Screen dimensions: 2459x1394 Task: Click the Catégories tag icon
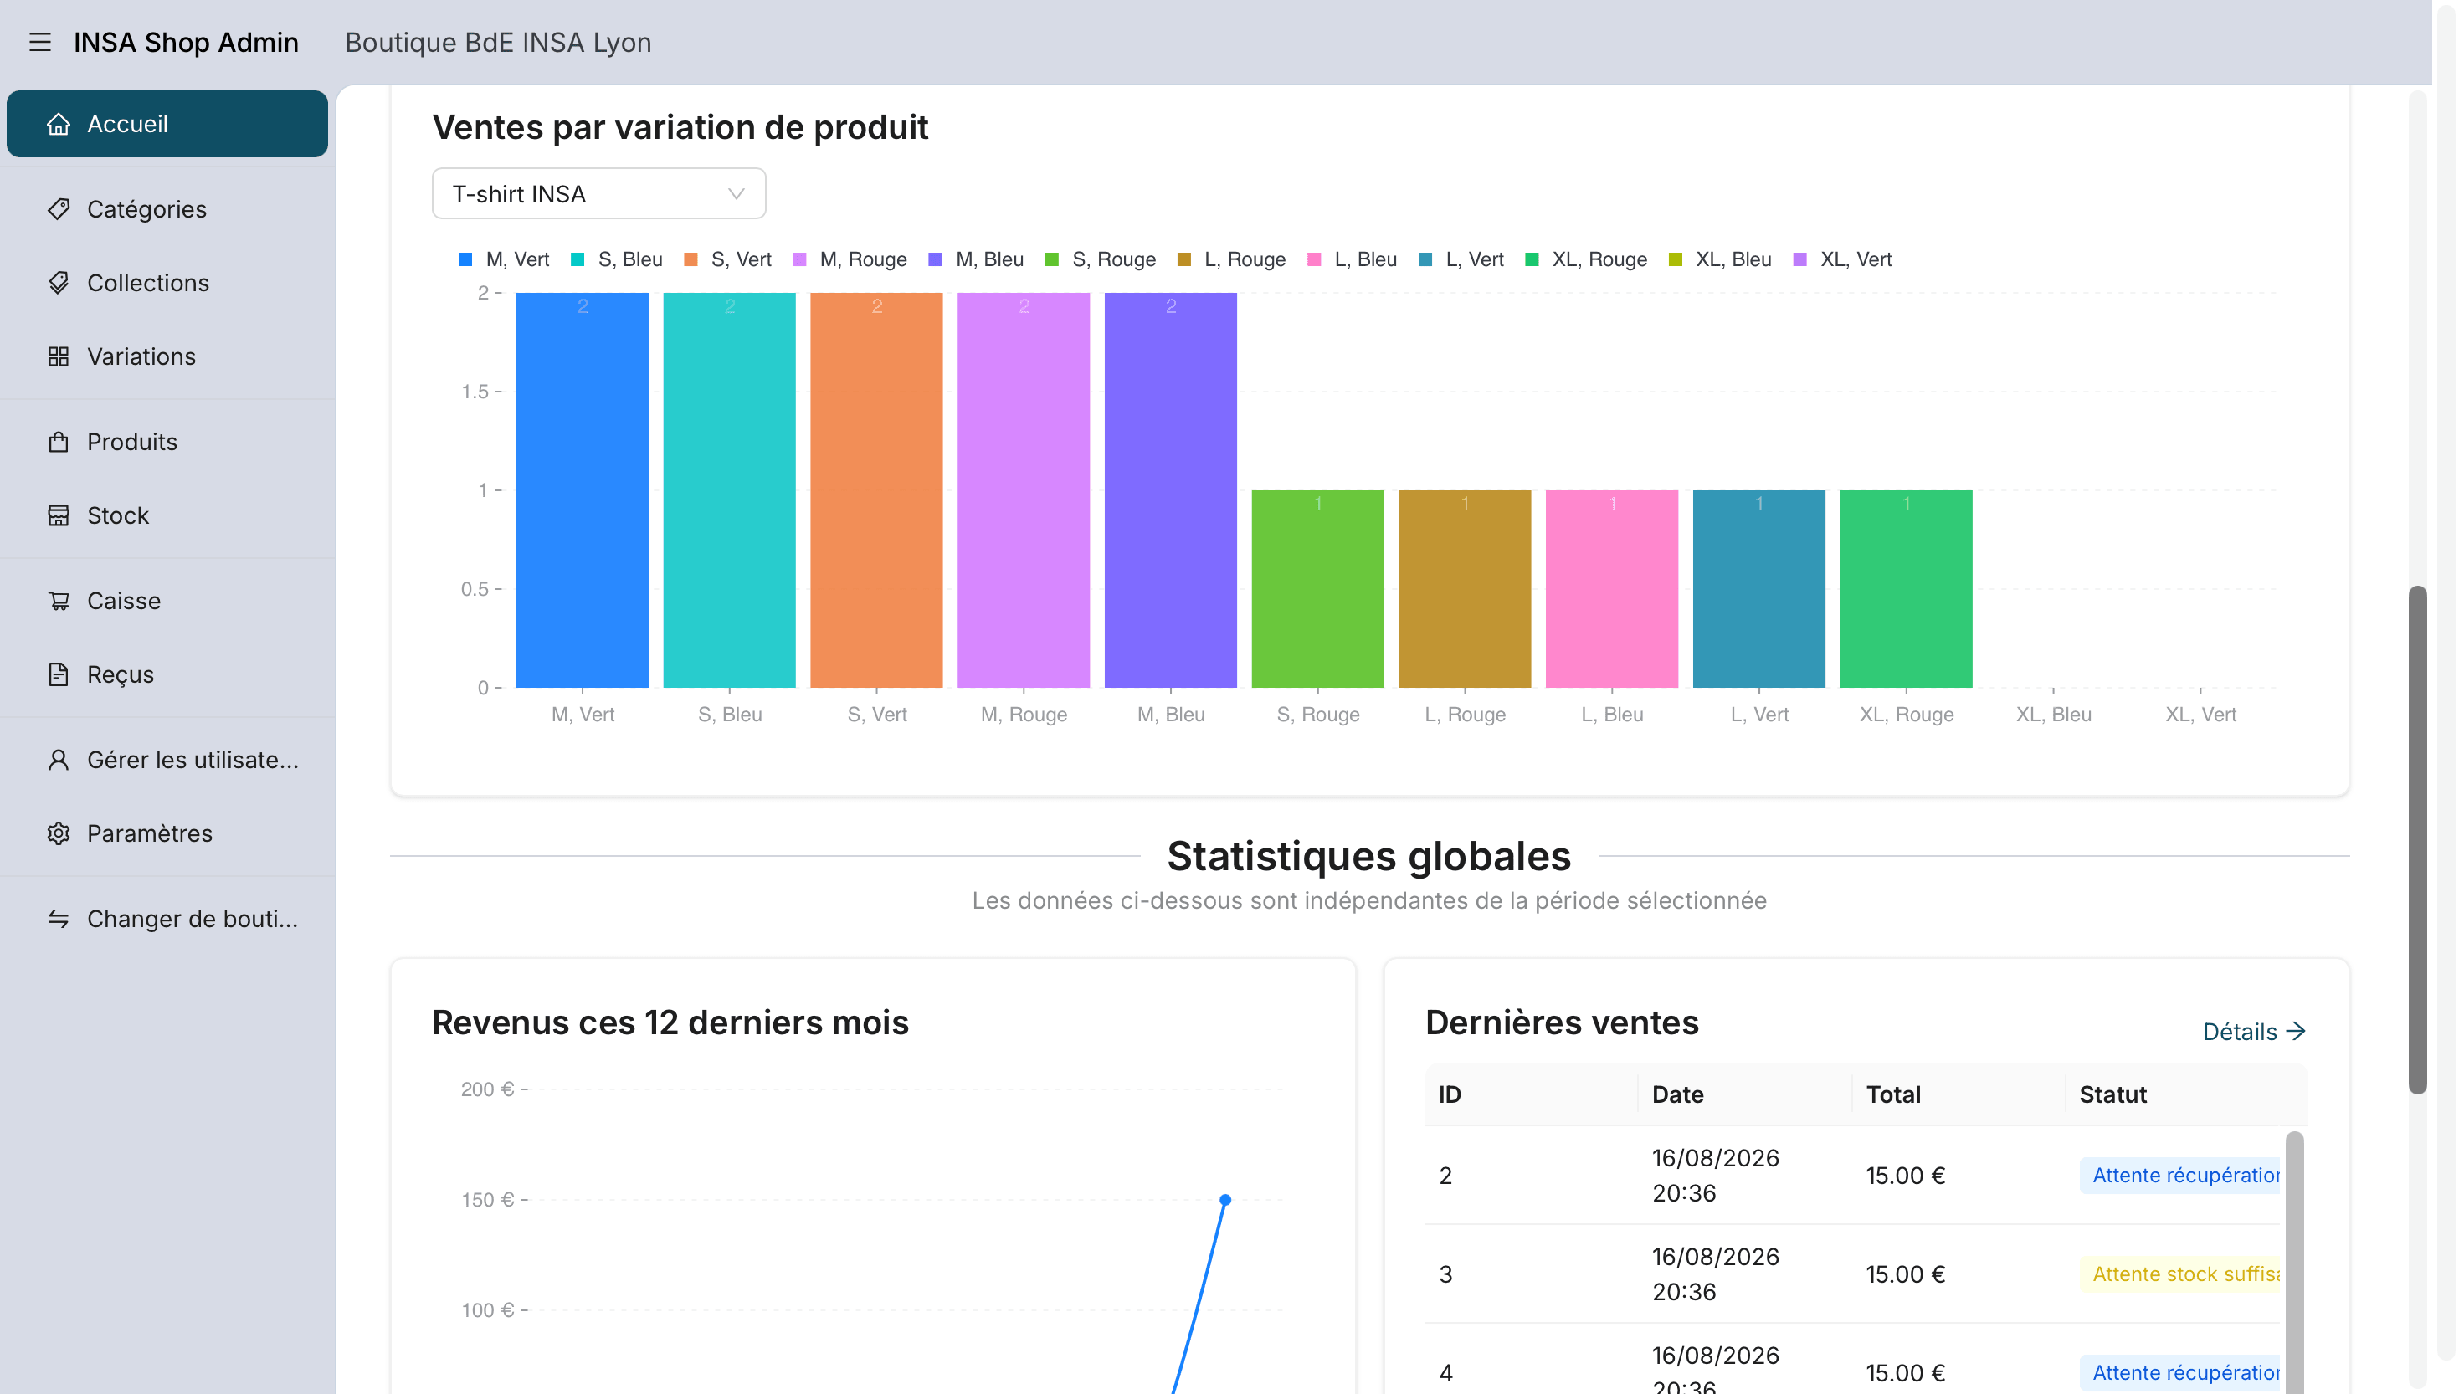tap(59, 208)
